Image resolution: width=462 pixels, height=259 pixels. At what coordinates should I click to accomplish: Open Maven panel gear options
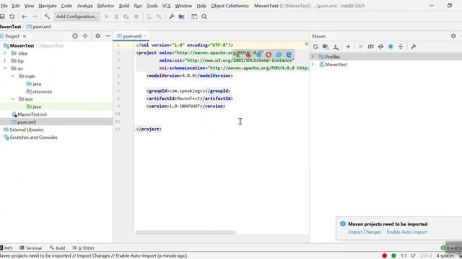[x=453, y=36]
